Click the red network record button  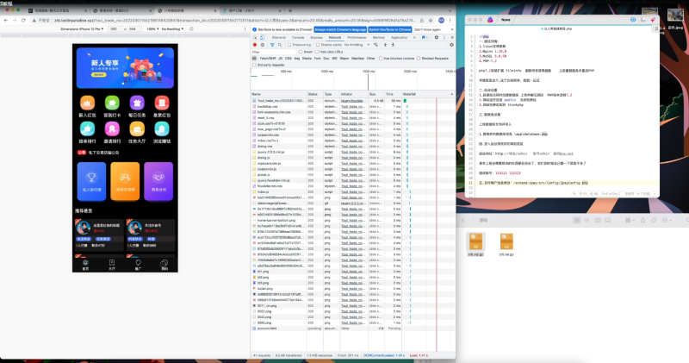pyautogui.click(x=254, y=45)
